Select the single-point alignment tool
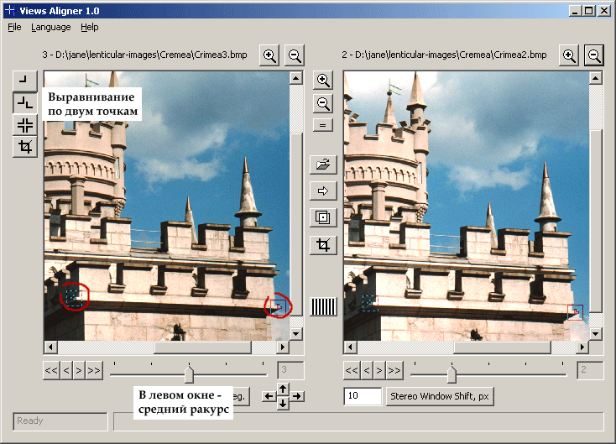The image size is (616, 444). pyautogui.click(x=24, y=81)
